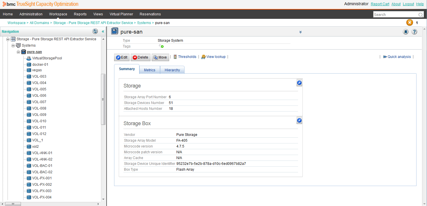Open the View lookup link

(x=213, y=57)
